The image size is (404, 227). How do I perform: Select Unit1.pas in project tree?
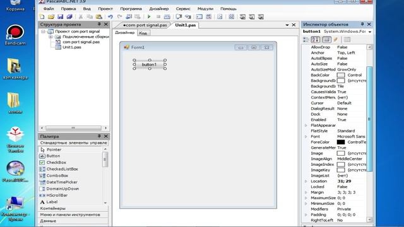click(71, 47)
